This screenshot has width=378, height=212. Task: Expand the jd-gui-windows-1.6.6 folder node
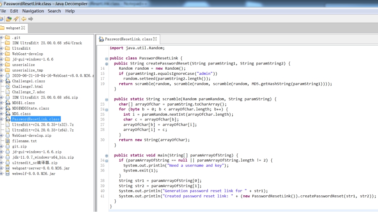[2, 59]
